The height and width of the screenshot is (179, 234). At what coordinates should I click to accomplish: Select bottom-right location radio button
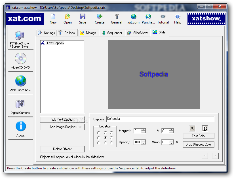pos(111,143)
